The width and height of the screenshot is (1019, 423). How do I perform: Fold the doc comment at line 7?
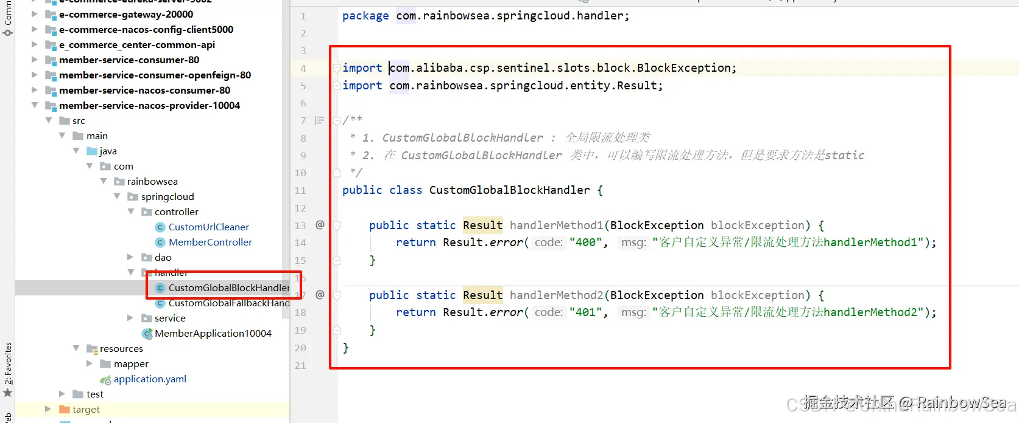pyautogui.click(x=337, y=120)
